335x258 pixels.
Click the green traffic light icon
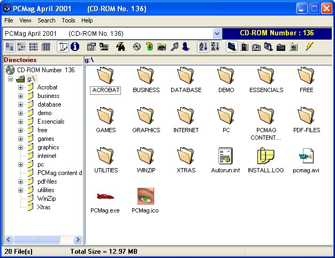click(x=149, y=47)
